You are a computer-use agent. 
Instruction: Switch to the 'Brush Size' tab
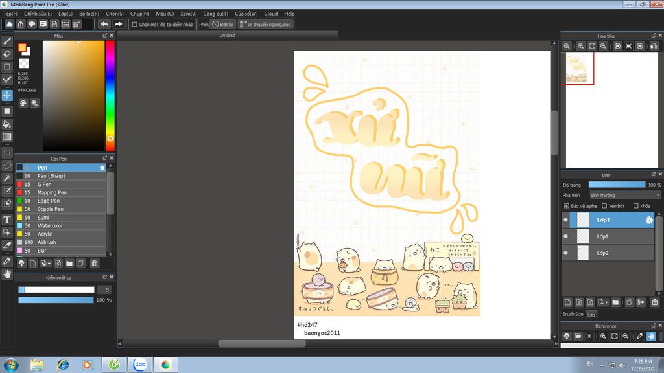[573, 315]
